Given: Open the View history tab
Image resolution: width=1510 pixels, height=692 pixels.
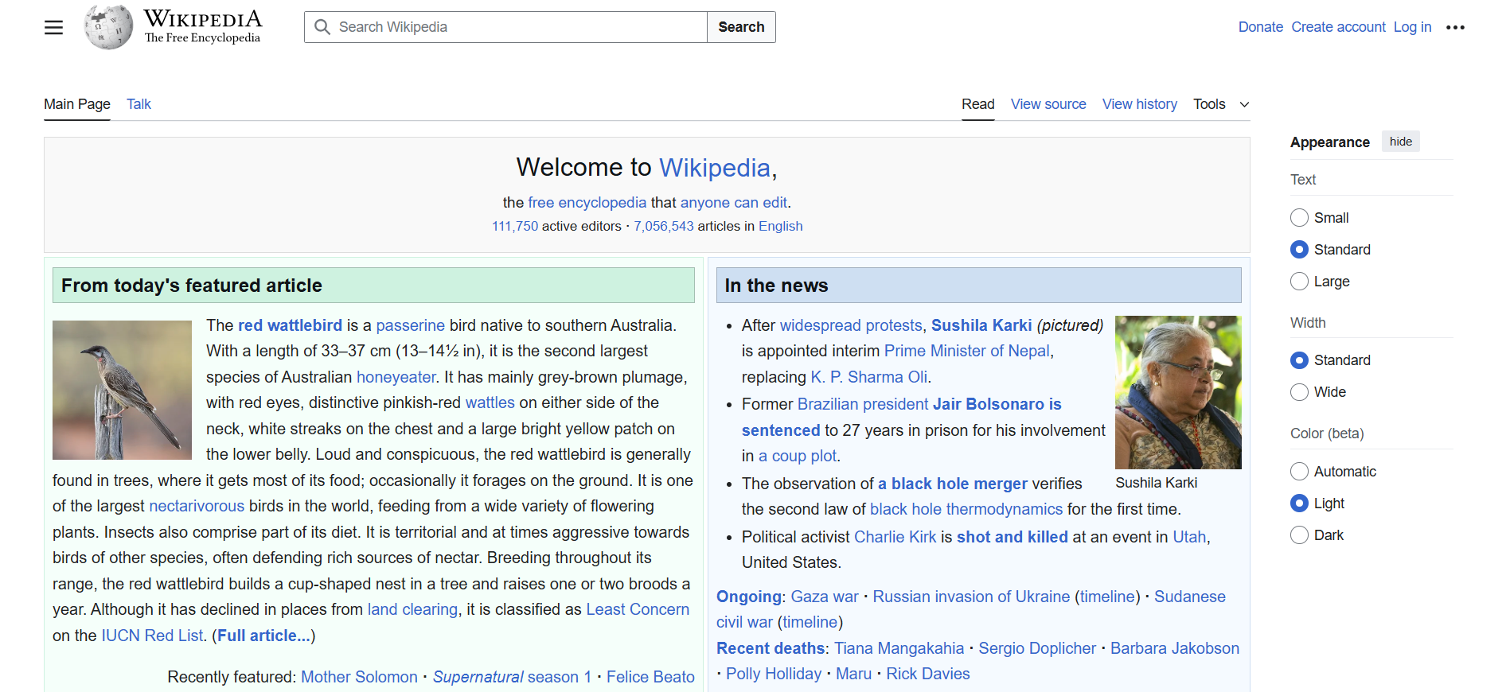Looking at the screenshot, I should tap(1139, 104).
